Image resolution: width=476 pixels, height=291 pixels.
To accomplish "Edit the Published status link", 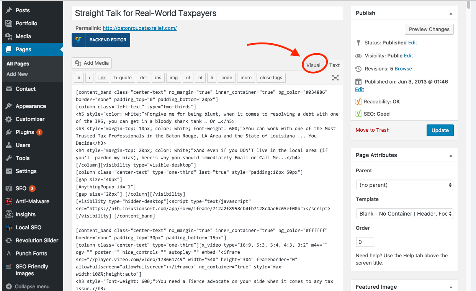I will click(x=412, y=43).
